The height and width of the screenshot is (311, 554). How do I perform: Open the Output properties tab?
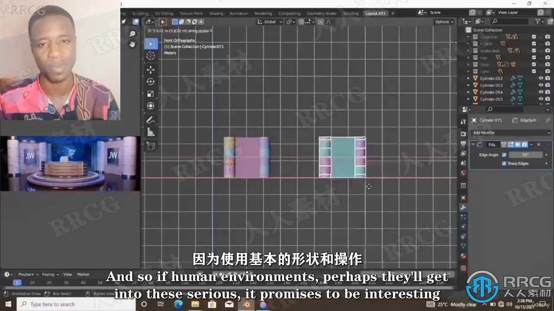pos(464,144)
